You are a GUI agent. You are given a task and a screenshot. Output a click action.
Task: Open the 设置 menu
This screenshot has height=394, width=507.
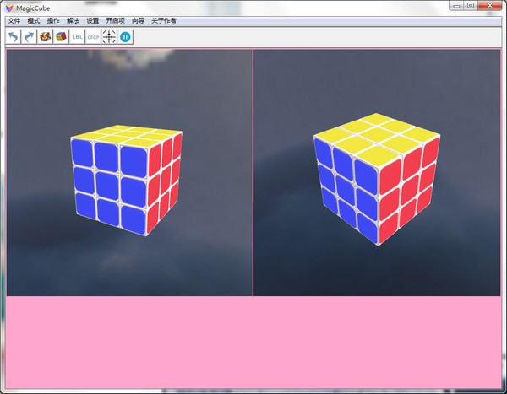(93, 20)
